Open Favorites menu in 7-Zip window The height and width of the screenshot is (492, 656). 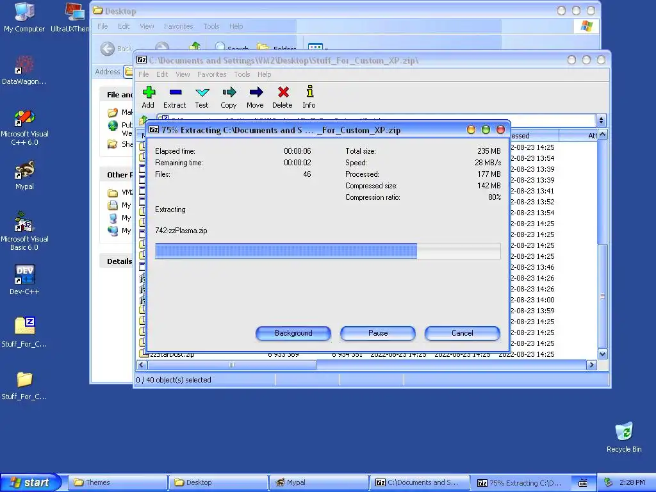tap(211, 74)
